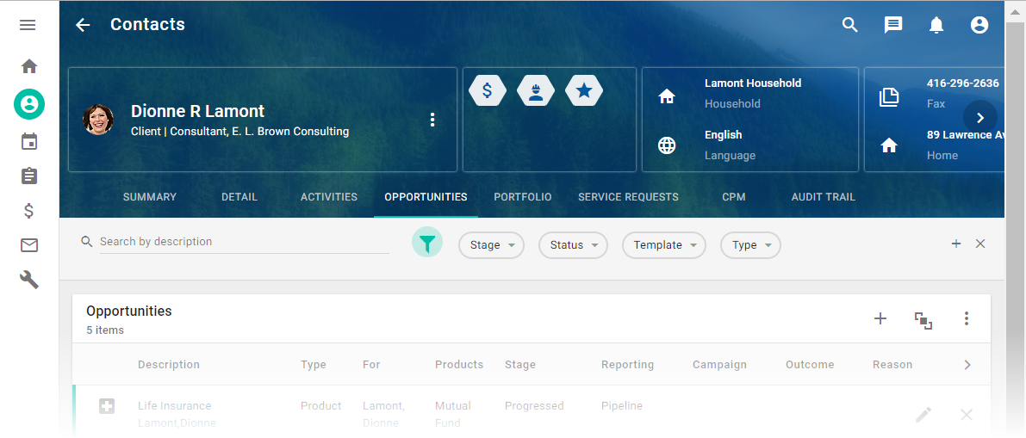This screenshot has width=1026, height=438.
Task: Click the star hexagon badge
Action: tap(584, 90)
